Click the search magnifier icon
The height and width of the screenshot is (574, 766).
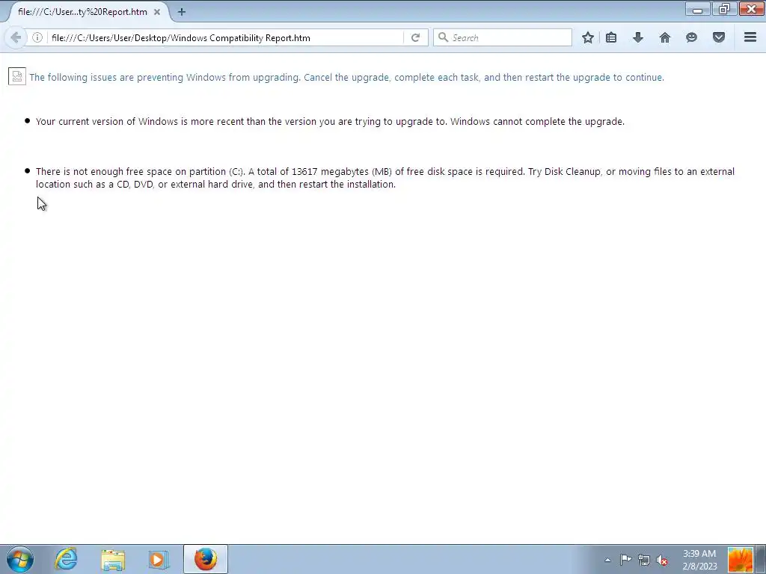click(443, 37)
